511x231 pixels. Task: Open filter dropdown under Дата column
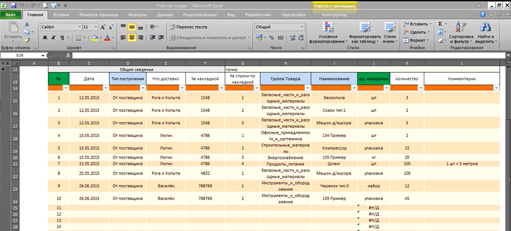pos(105,88)
